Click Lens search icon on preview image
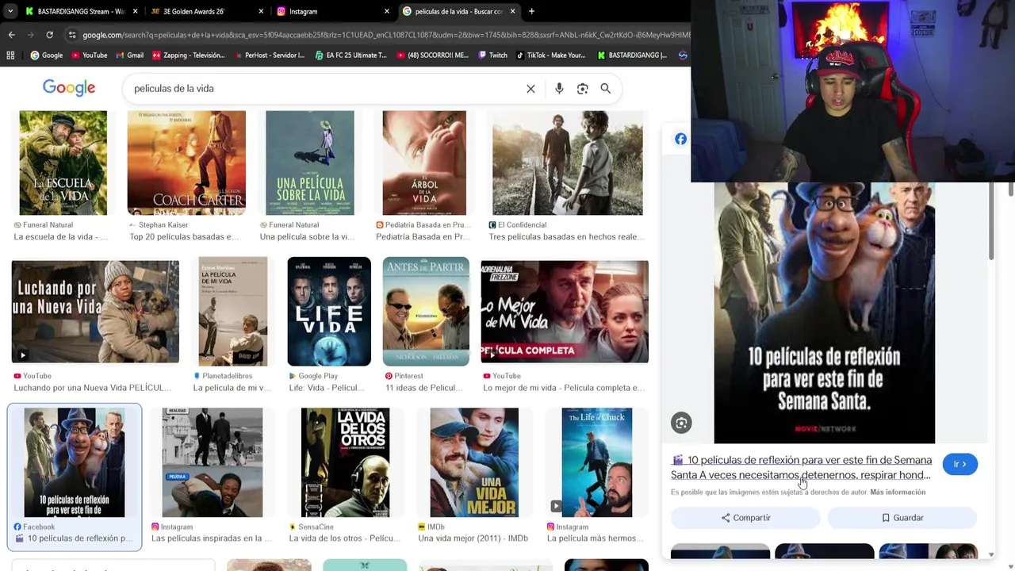 pyautogui.click(x=681, y=423)
